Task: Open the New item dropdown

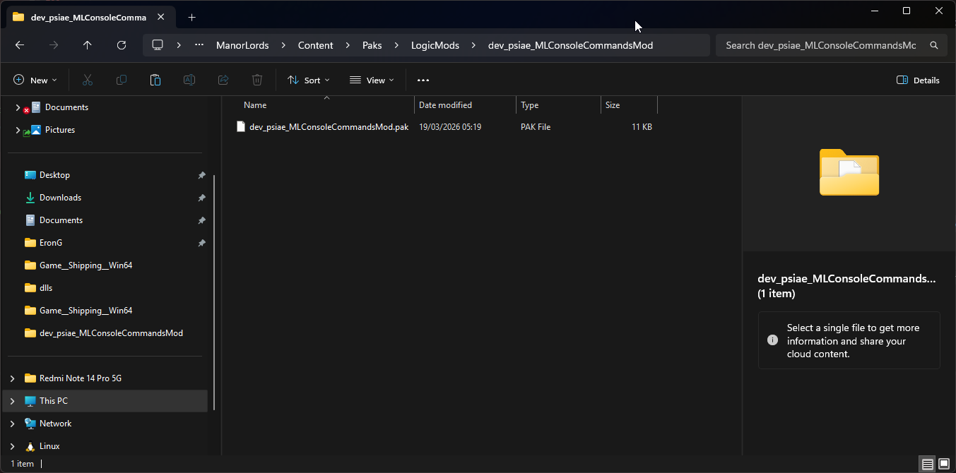Action: (35, 80)
